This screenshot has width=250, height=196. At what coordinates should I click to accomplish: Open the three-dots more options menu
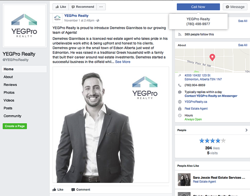point(101,7)
